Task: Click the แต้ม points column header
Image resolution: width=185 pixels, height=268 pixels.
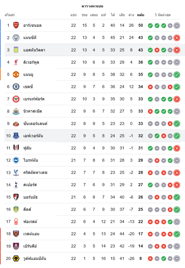Action: coord(141,15)
